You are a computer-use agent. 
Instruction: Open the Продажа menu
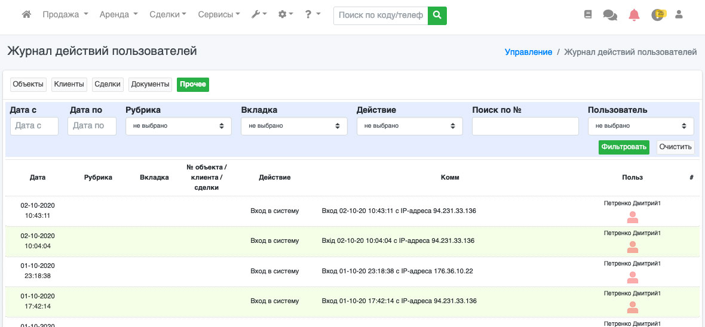pos(65,15)
